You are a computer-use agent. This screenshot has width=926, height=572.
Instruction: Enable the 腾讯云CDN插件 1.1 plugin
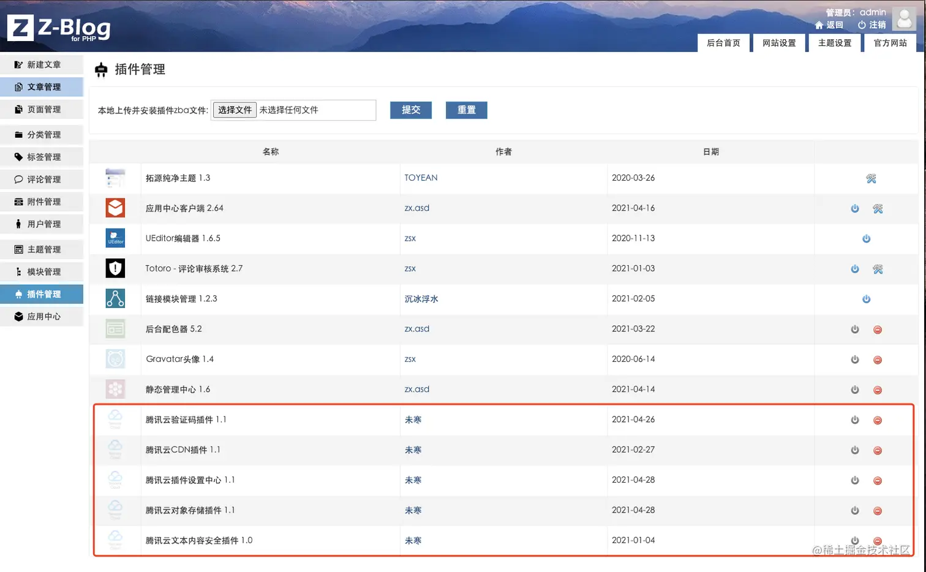855,450
